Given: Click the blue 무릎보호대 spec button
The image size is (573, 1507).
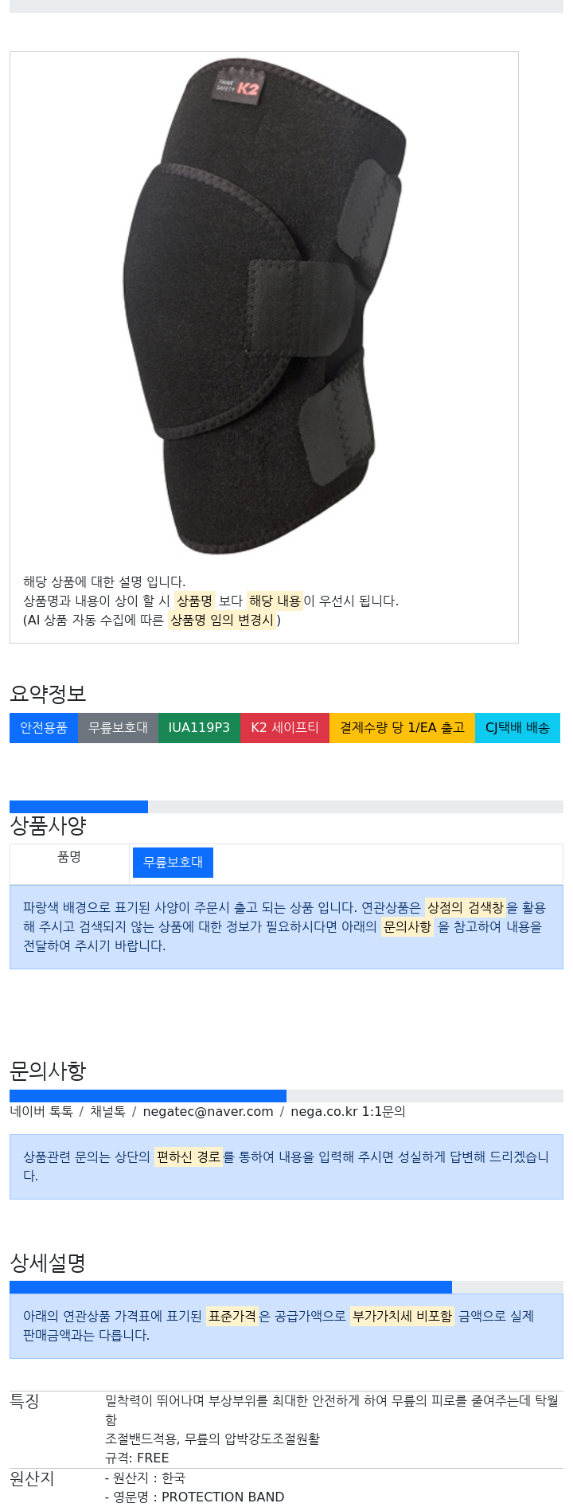Looking at the screenshot, I should 173,863.
